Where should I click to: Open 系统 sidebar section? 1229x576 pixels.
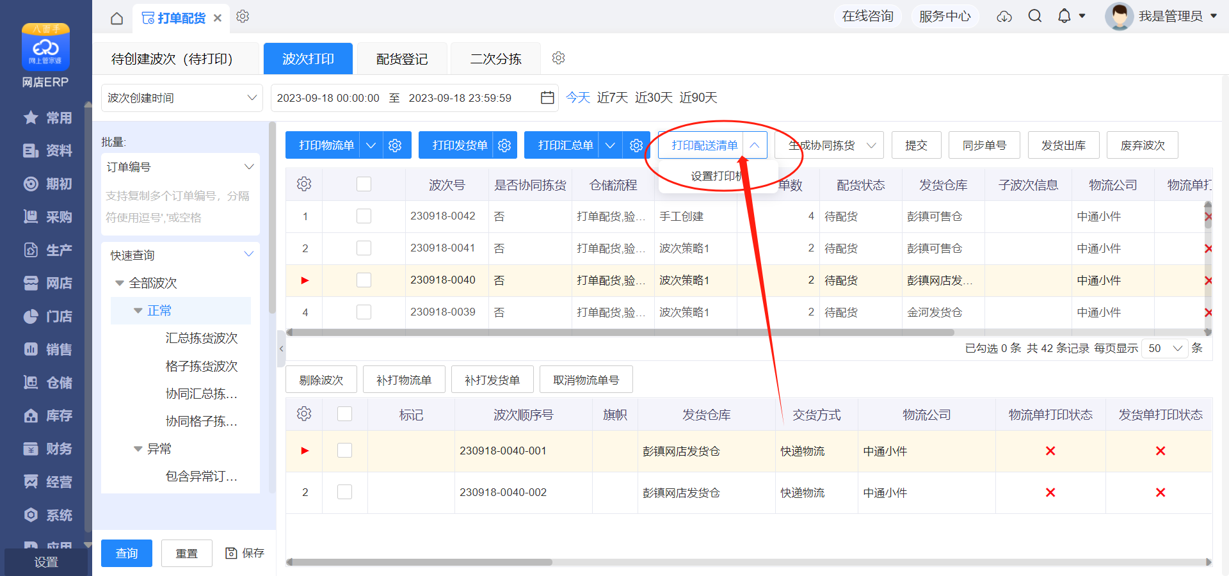[x=47, y=515]
